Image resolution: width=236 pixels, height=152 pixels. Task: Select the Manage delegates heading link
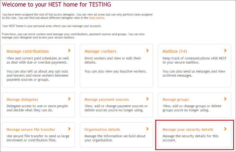tap(22, 99)
